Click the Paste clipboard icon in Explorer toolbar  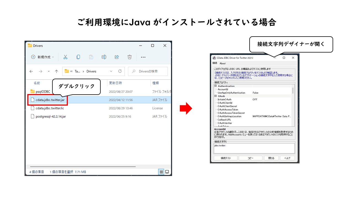tap(91, 57)
